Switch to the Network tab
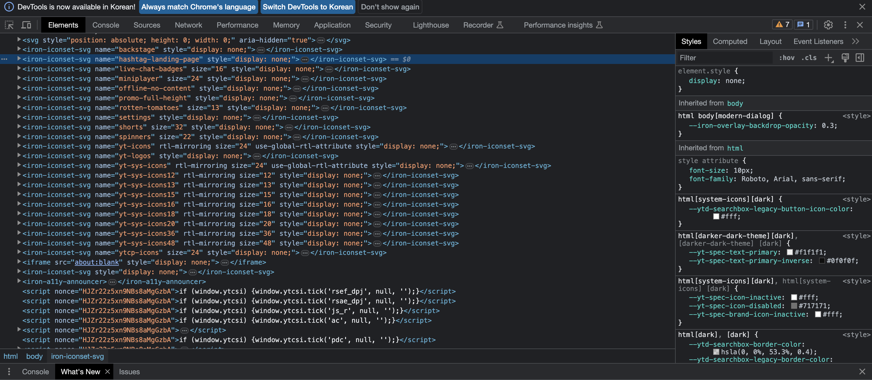 coord(188,25)
